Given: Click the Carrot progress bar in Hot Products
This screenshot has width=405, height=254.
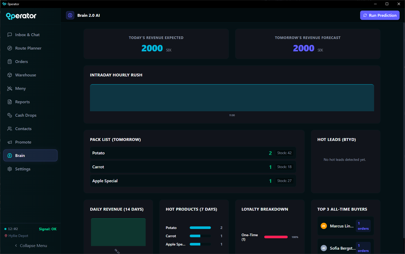Looking at the screenshot, I should tap(200, 236).
